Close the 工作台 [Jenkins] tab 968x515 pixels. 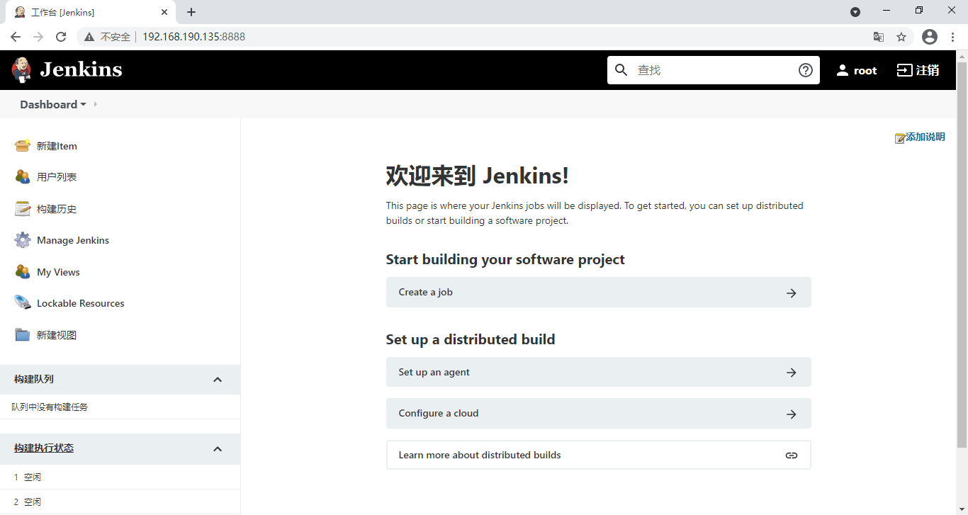[x=164, y=12]
